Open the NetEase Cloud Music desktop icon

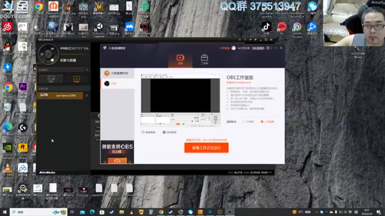[7, 28]
